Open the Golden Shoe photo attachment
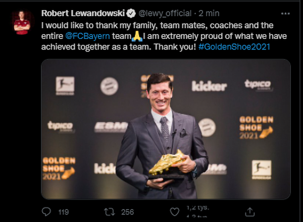This screenshot has height=222, width=303. [x=166, y=129]
